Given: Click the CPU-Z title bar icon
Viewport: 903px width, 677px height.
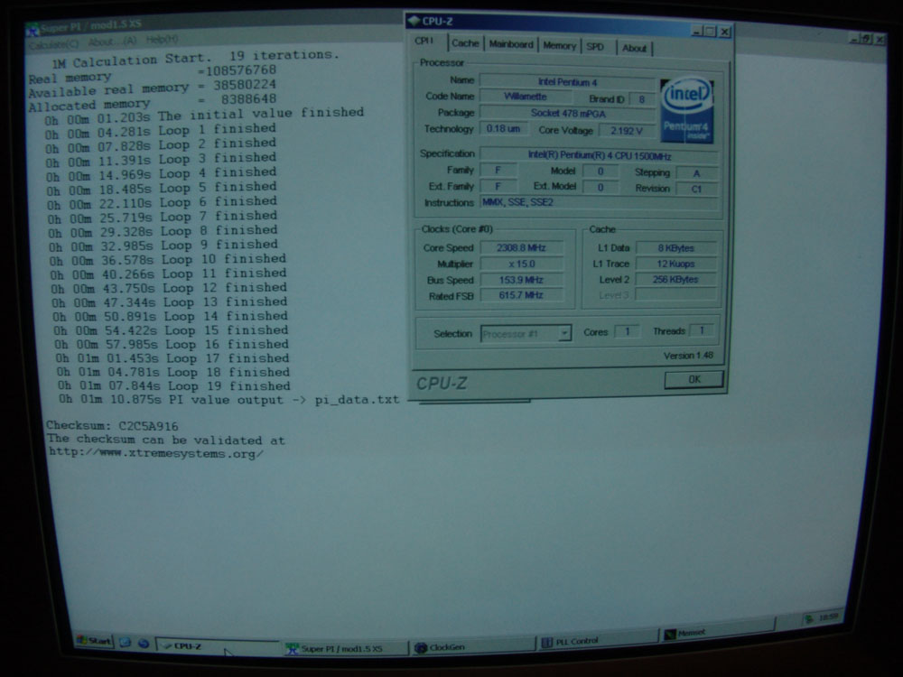Looking at the screenshot, I should (x=414, y=22).
